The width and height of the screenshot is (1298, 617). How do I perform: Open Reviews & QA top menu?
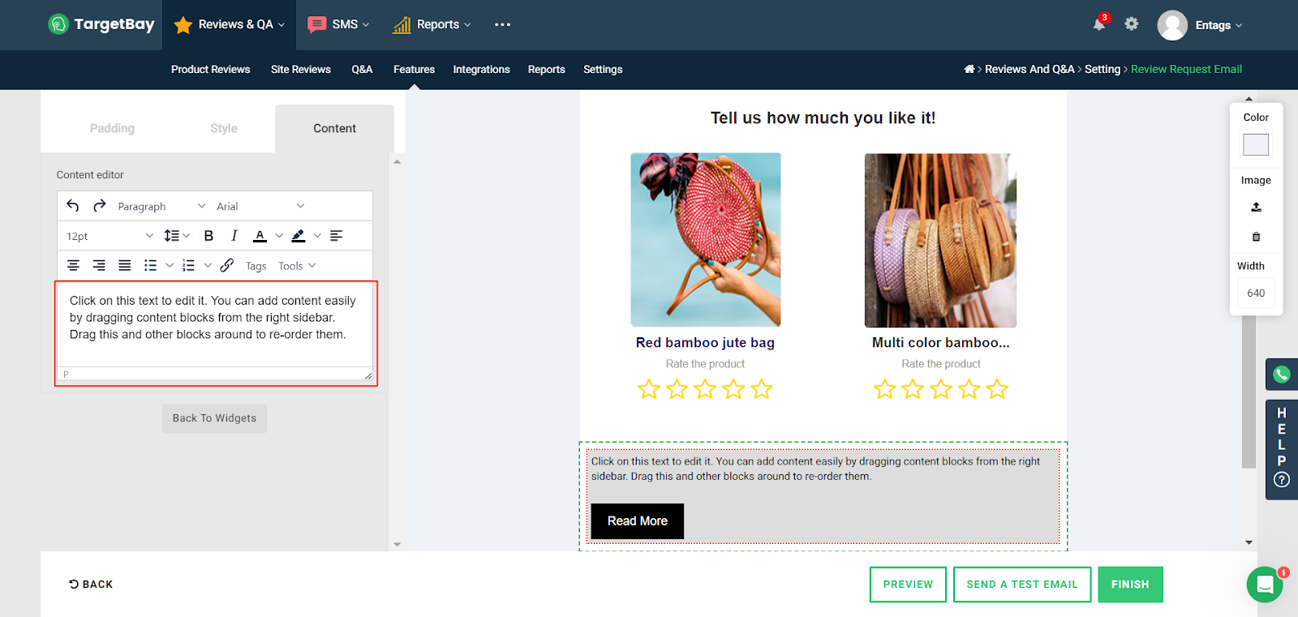pyautogui.click(x=230, y=24)
